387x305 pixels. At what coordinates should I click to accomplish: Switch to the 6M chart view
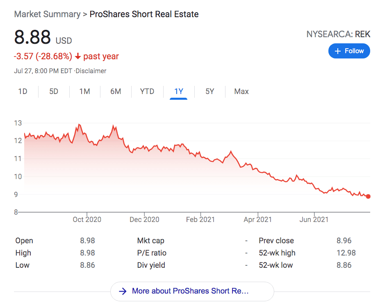pos(116,91)
